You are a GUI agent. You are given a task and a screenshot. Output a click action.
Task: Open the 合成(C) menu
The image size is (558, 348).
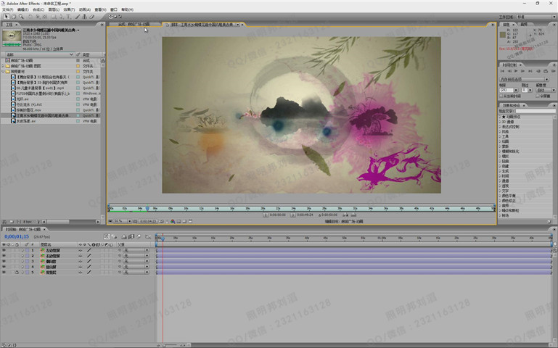(x=38, y=9)
